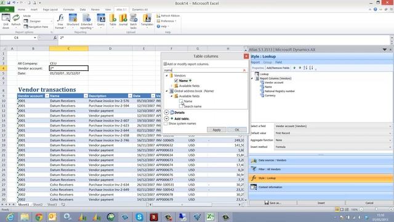
Task: Collapse the Global address book node
Action: coord(167,91)
